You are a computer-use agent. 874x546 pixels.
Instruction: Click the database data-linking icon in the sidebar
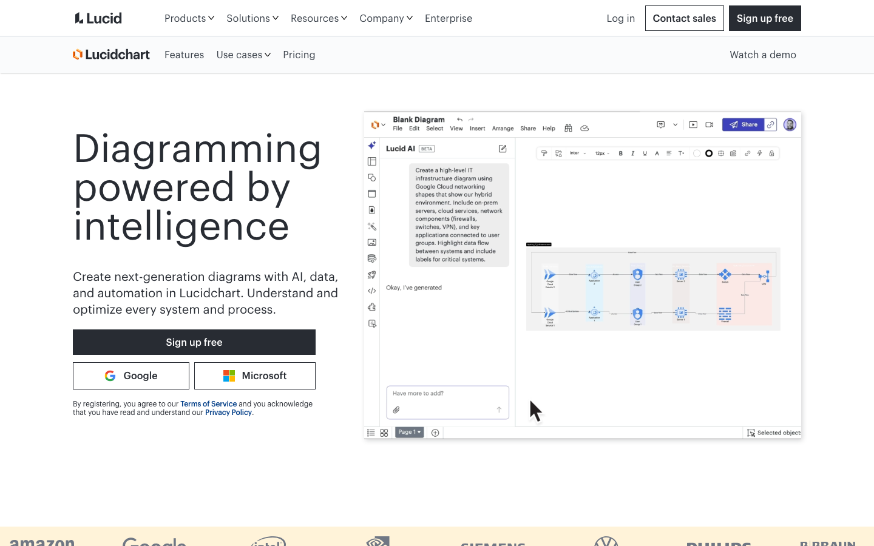(x=372, y=258)
